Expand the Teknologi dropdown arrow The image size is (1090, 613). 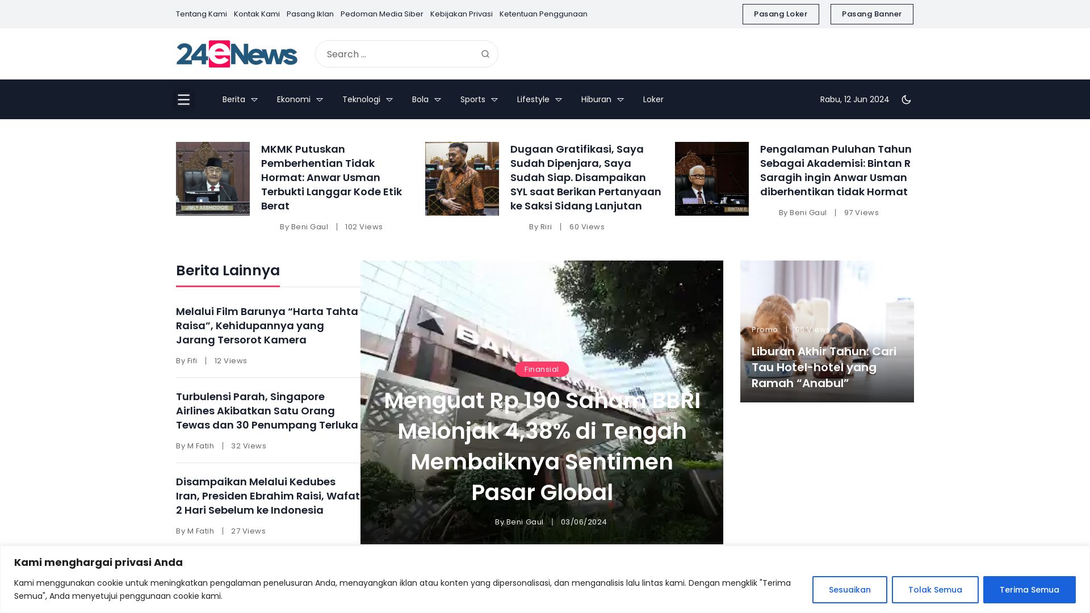coord(389,100)
